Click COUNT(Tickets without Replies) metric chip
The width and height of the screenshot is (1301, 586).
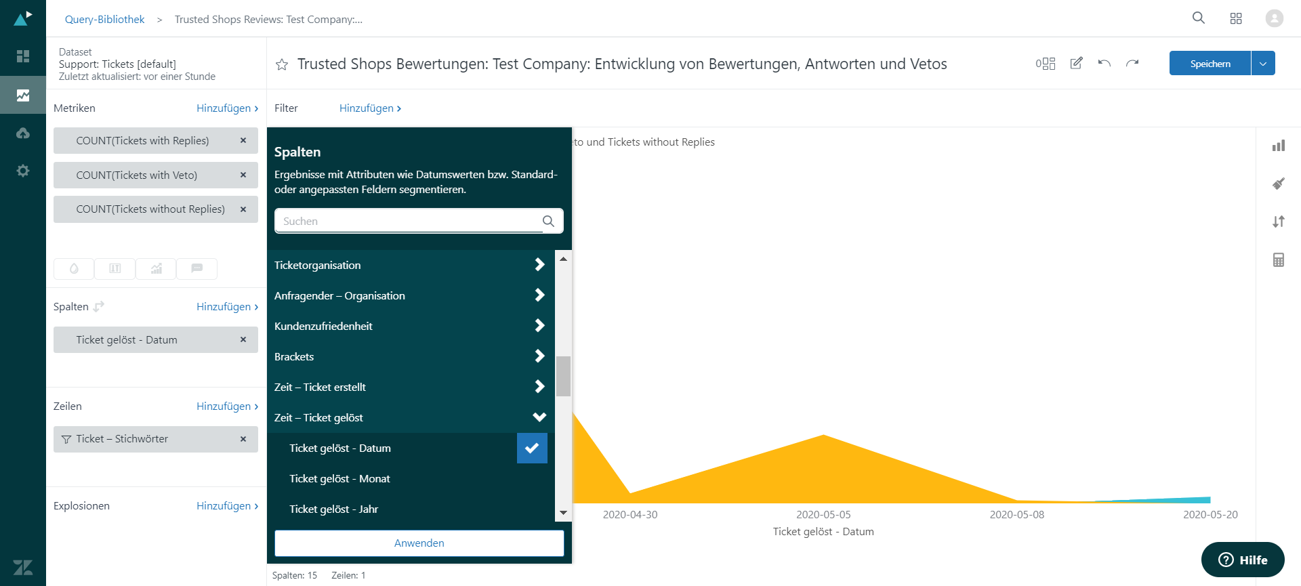click(x=155, y=209)
